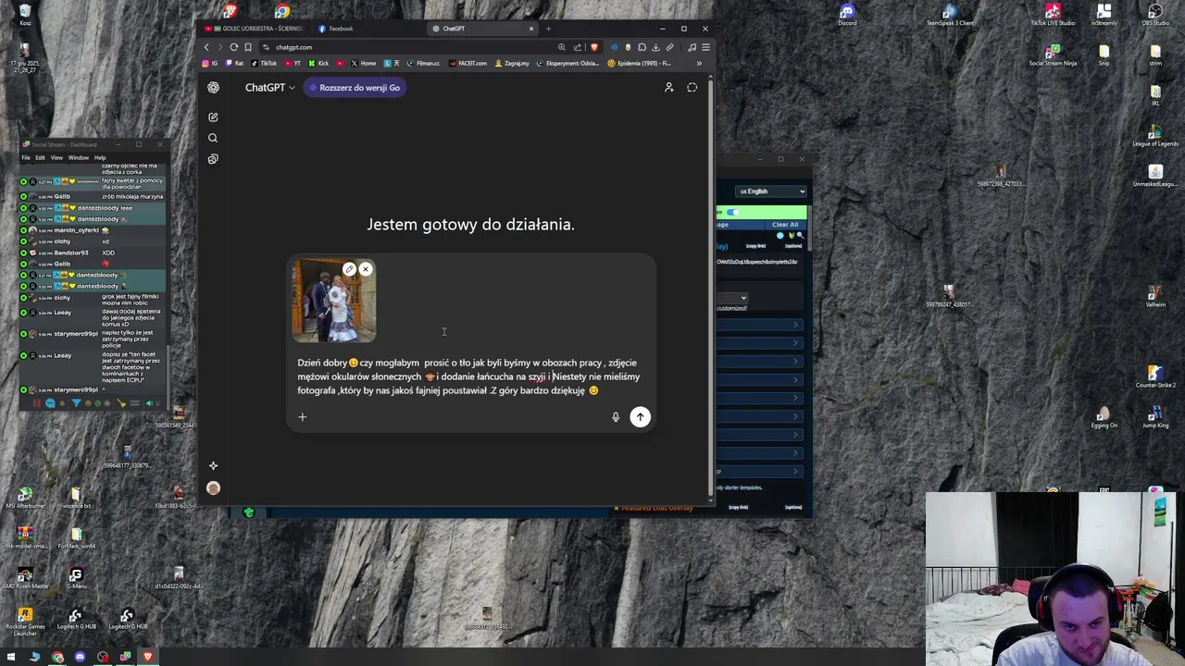Open the profile avatar in ChatGPT sidebar
Viewport: 1185px width, 666px height.
coord(213,488)
